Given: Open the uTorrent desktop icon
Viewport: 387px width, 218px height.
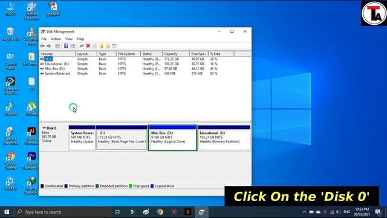Looking at the screenshot, I should [x=31, y=109].
